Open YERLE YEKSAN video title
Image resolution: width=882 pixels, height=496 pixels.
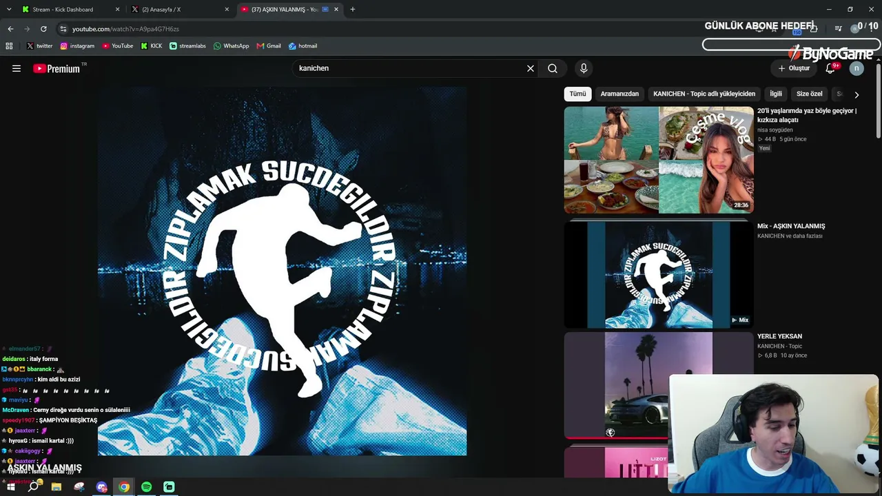tap(779, 336)
